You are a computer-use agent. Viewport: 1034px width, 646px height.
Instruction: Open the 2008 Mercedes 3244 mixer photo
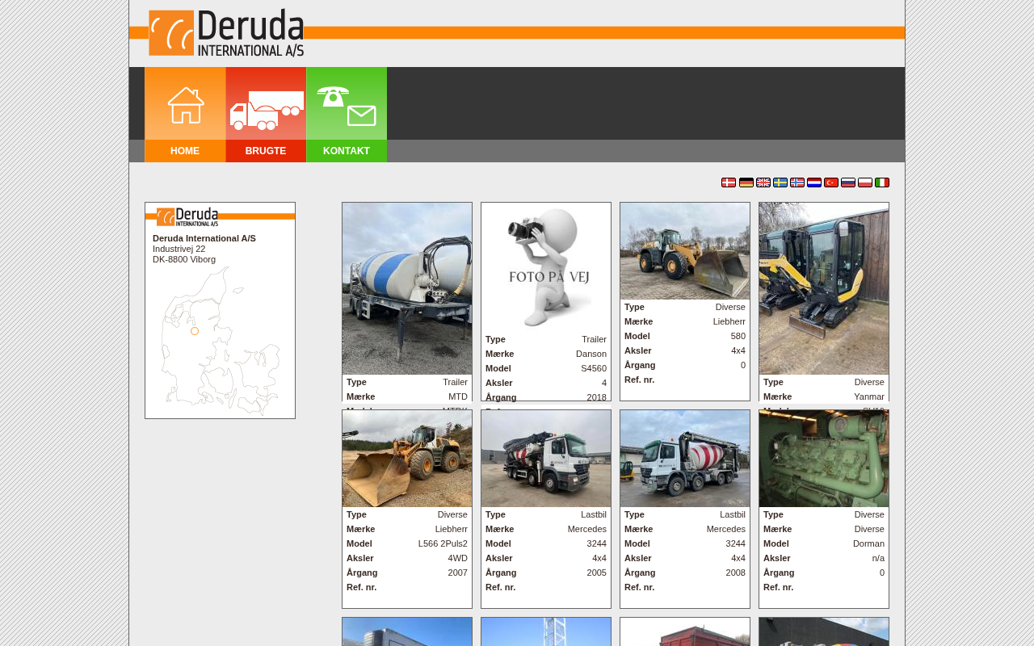point(685,459)
